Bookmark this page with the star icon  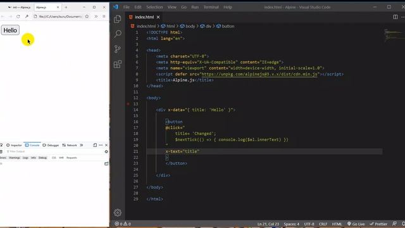coord(87,16)
